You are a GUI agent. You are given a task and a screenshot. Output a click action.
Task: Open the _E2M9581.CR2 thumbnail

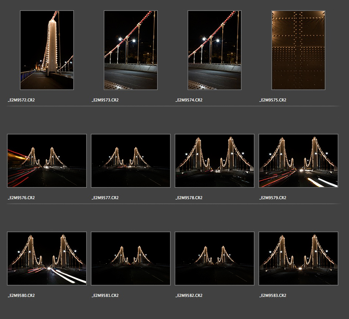point(131,259)
